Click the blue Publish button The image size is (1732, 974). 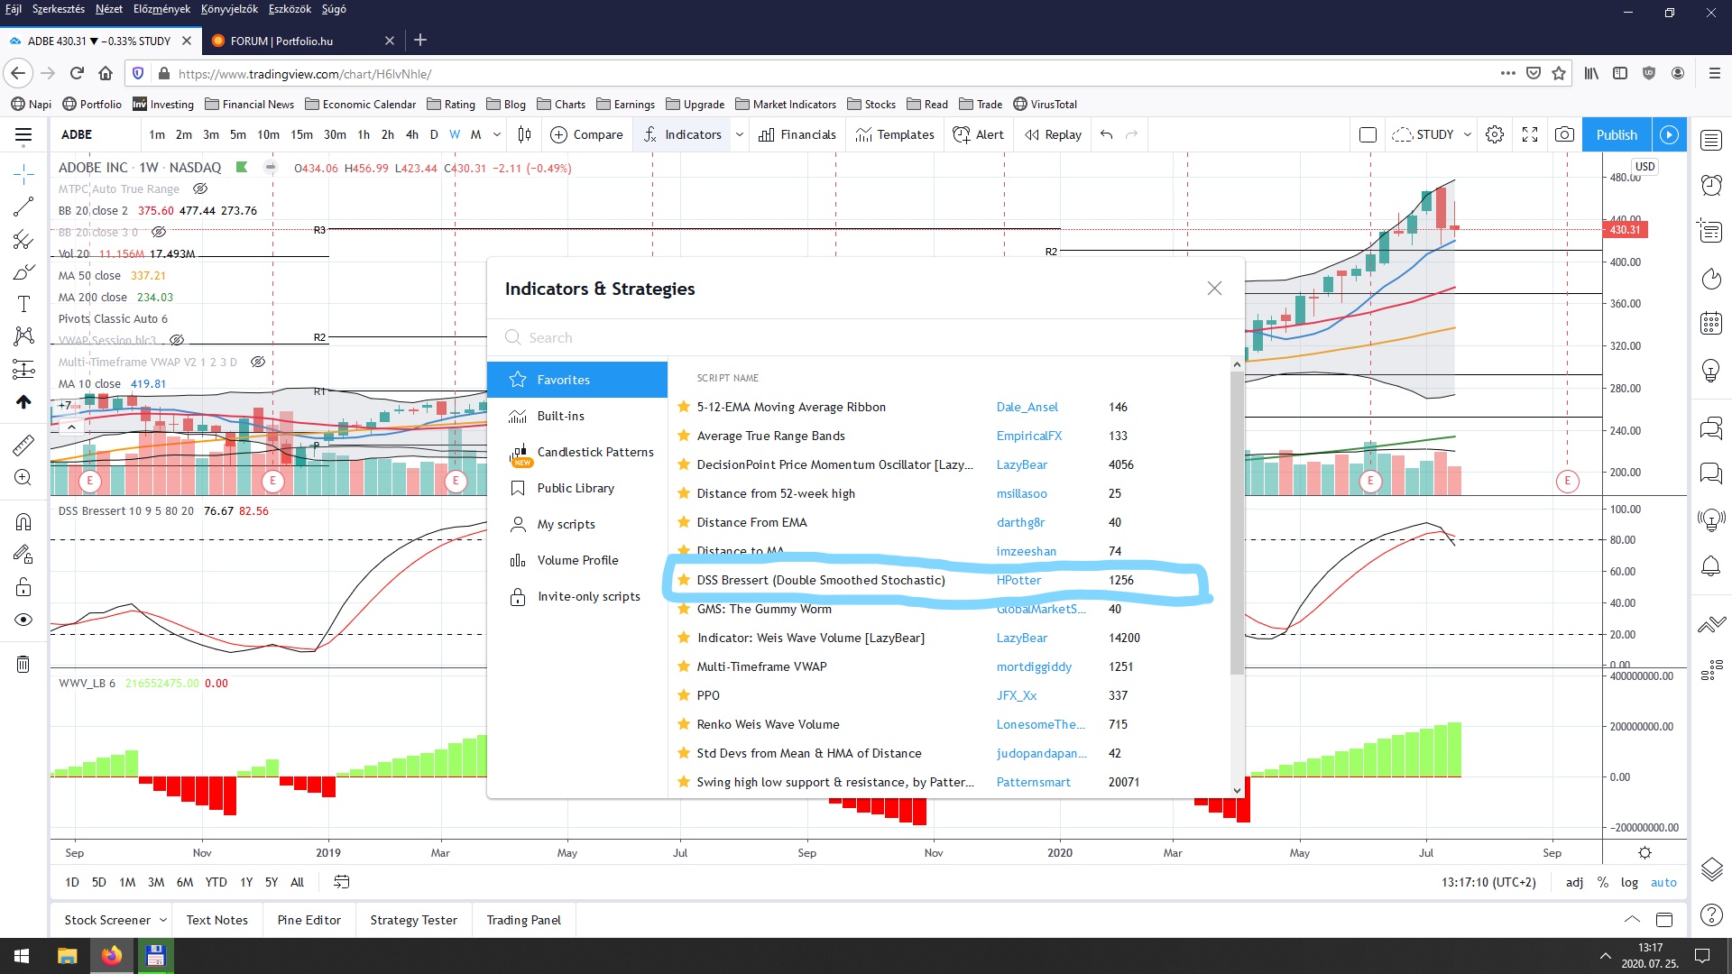(x=1616, y=134)
